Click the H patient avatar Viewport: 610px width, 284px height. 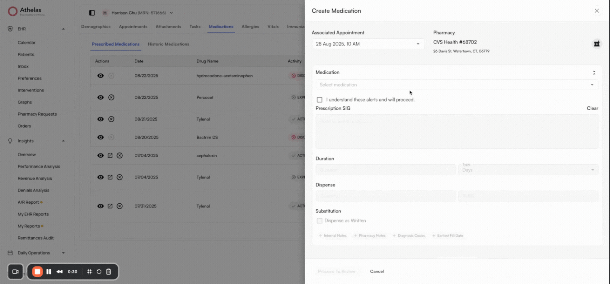point(105,13)
